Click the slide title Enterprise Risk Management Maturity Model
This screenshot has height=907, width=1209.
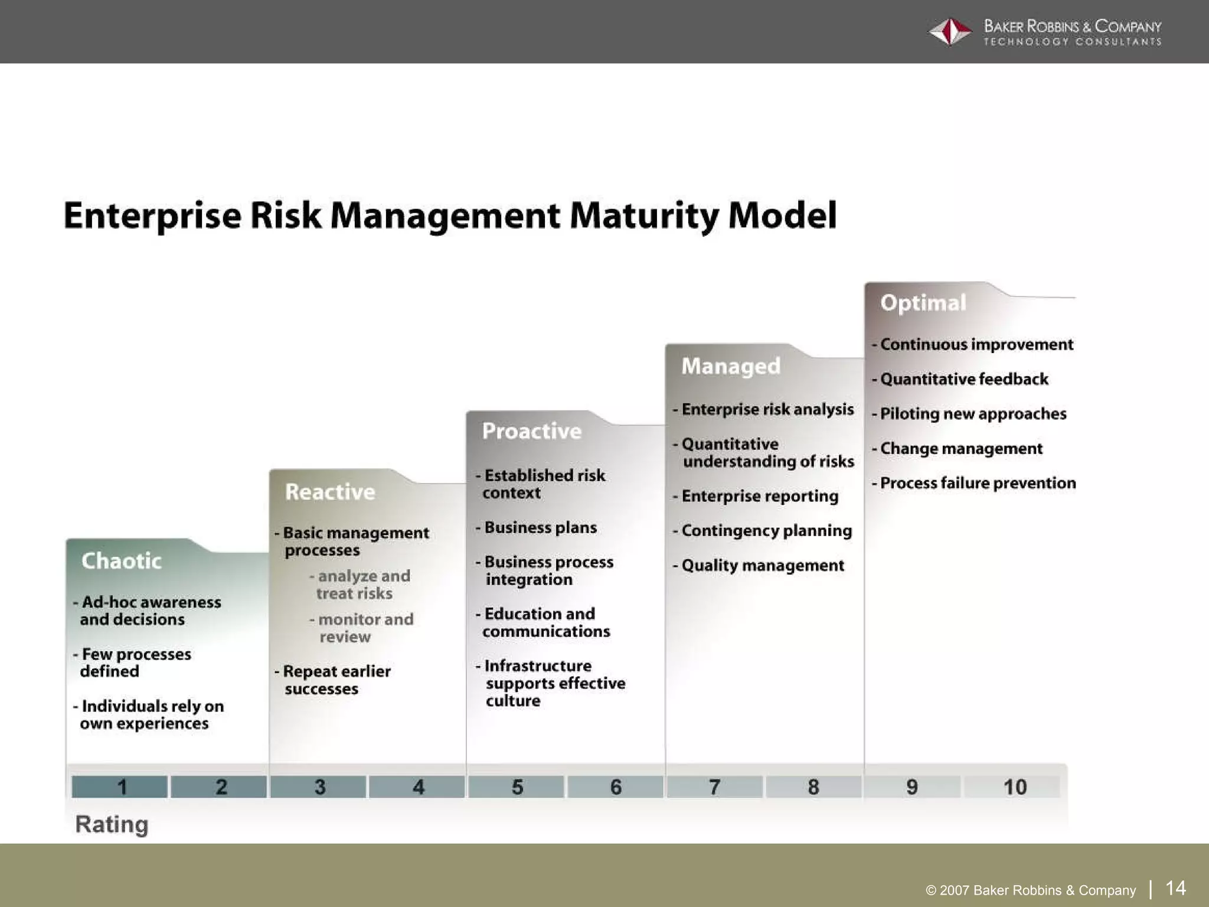point(450,216)
